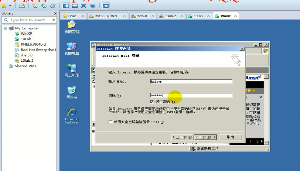Screen dimensions: 300x171
Task: Click the msn logo in Outlook Express
Action: coord(255,78)
